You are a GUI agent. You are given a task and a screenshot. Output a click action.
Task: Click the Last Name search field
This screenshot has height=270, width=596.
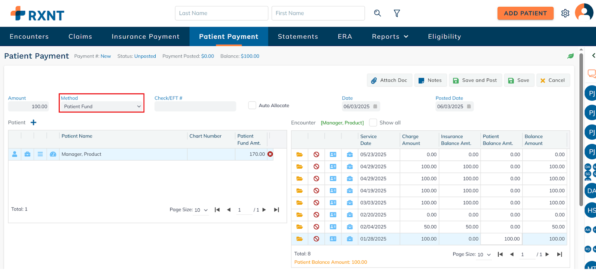[x=221, y=13]
